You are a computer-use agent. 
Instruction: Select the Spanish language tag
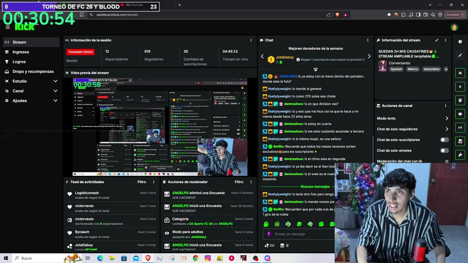396,69
